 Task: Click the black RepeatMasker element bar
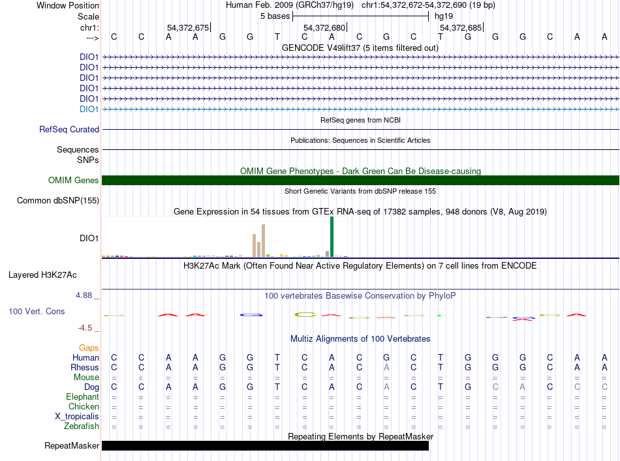coord(266,445)
